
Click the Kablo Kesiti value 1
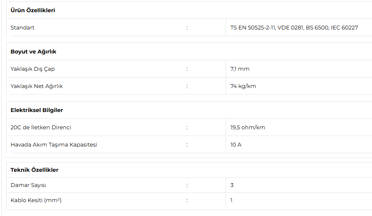(232, 200)
